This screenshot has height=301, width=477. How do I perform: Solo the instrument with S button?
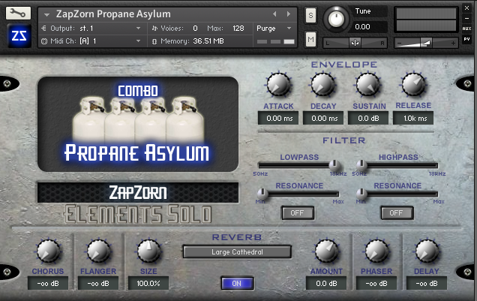[x=310, y=15]
